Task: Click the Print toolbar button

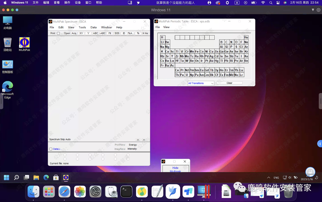Action: point(53,33)
